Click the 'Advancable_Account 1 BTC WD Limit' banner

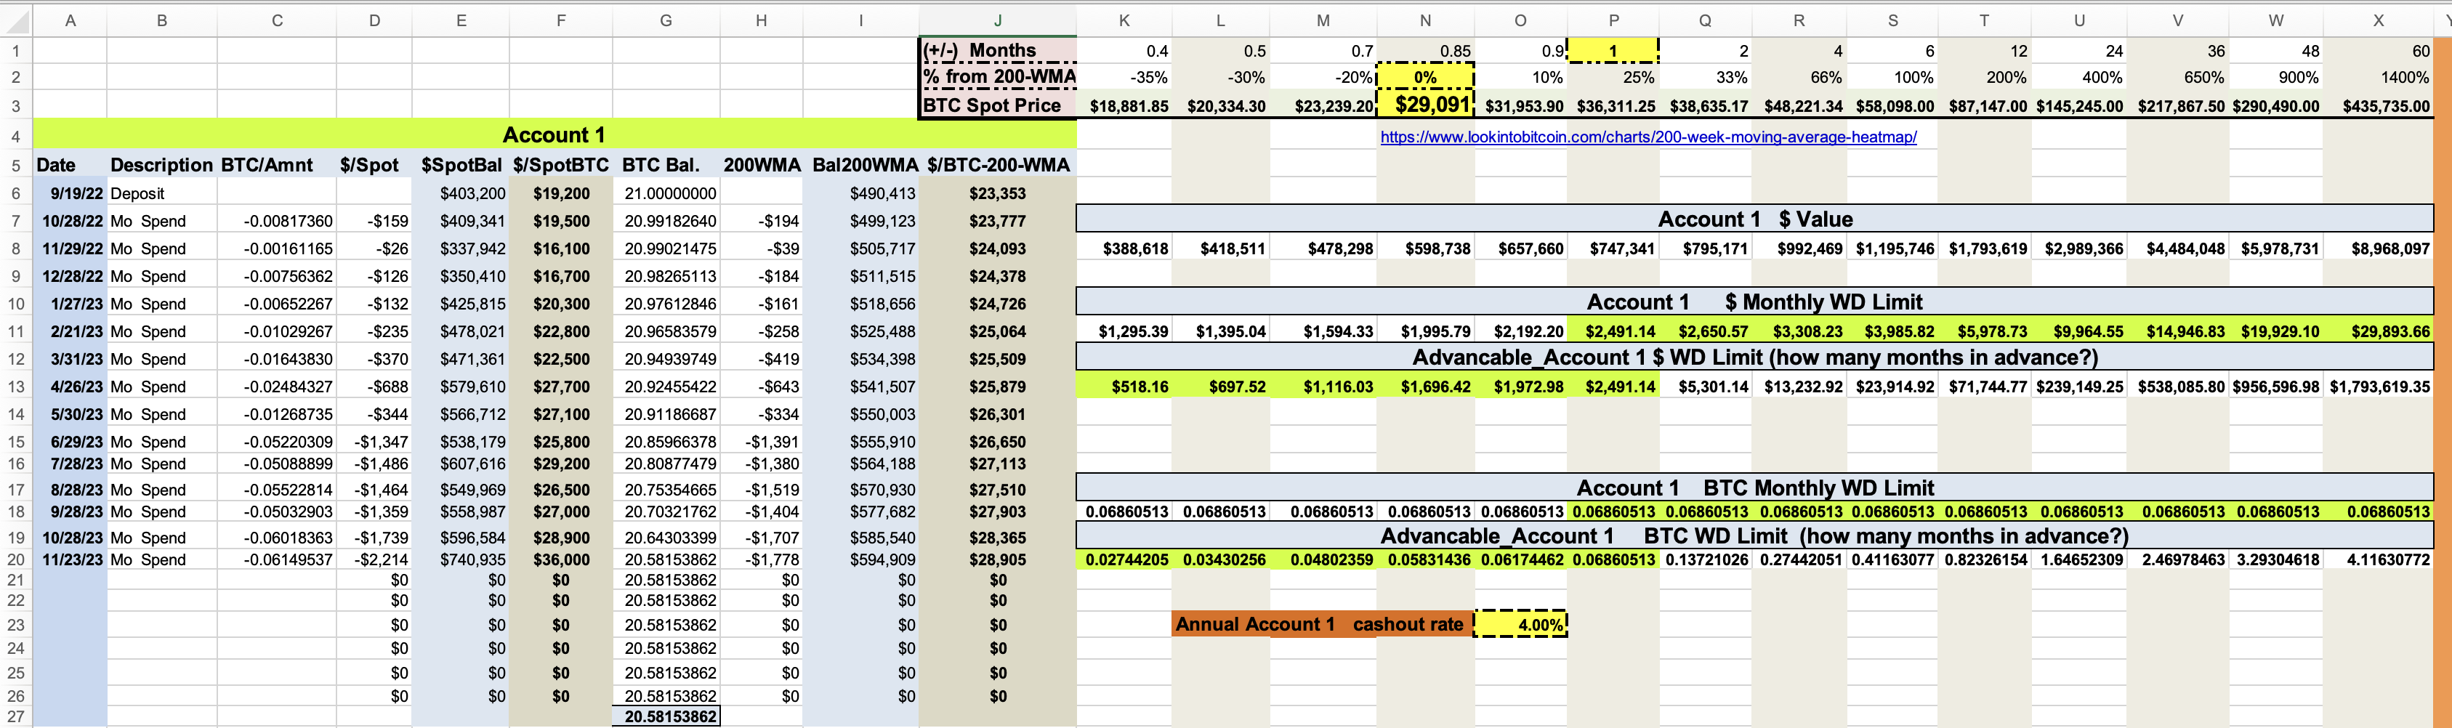[x=1754, y=535]
